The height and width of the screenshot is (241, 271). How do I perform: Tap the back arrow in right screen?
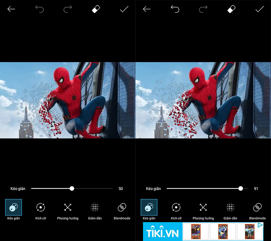tap(147, 9)
